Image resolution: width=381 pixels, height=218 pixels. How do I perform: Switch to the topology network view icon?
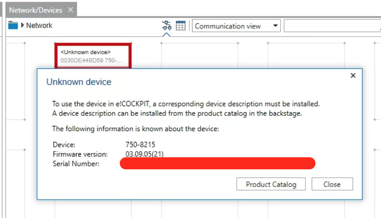(x=166, y=25)
